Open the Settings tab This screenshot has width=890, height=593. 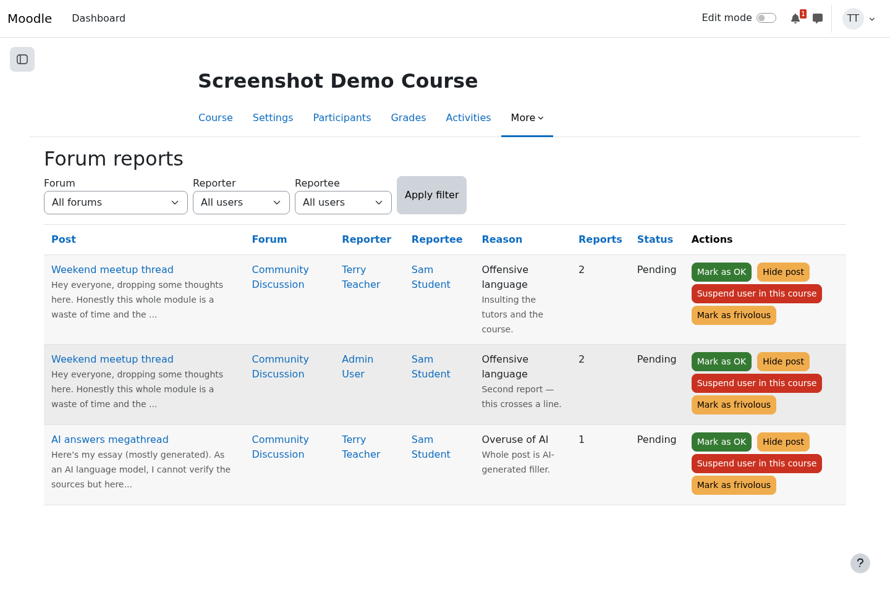pyautogui.click(x=273, y=118)
